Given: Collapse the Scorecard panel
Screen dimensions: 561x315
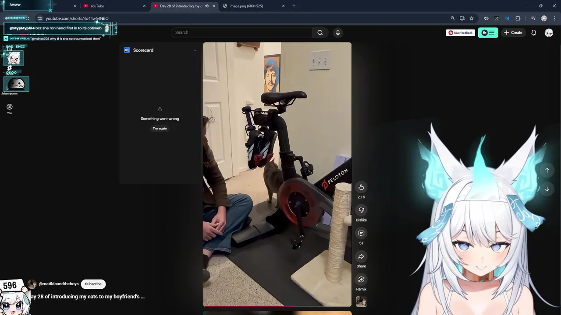Looking at the screenshot, I should click(x=195, y=50).
